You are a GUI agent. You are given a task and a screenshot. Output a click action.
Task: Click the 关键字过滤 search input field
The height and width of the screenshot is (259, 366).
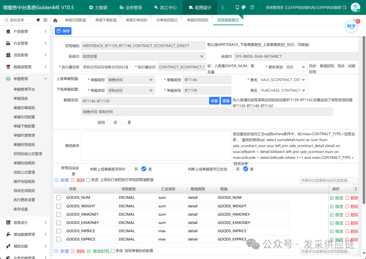click(328, 180)
